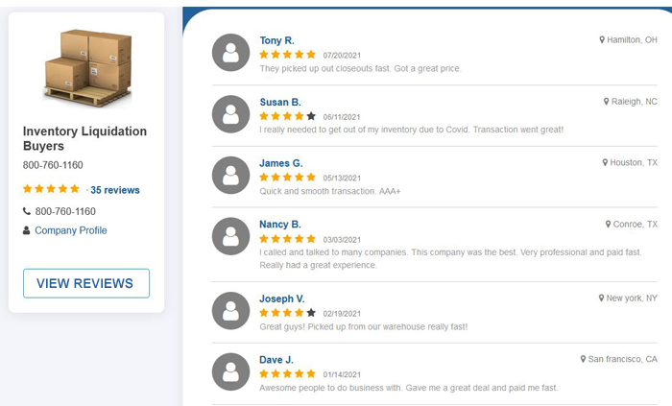Click the location pin next to San Francisco, CA

[x=583, y=359]
